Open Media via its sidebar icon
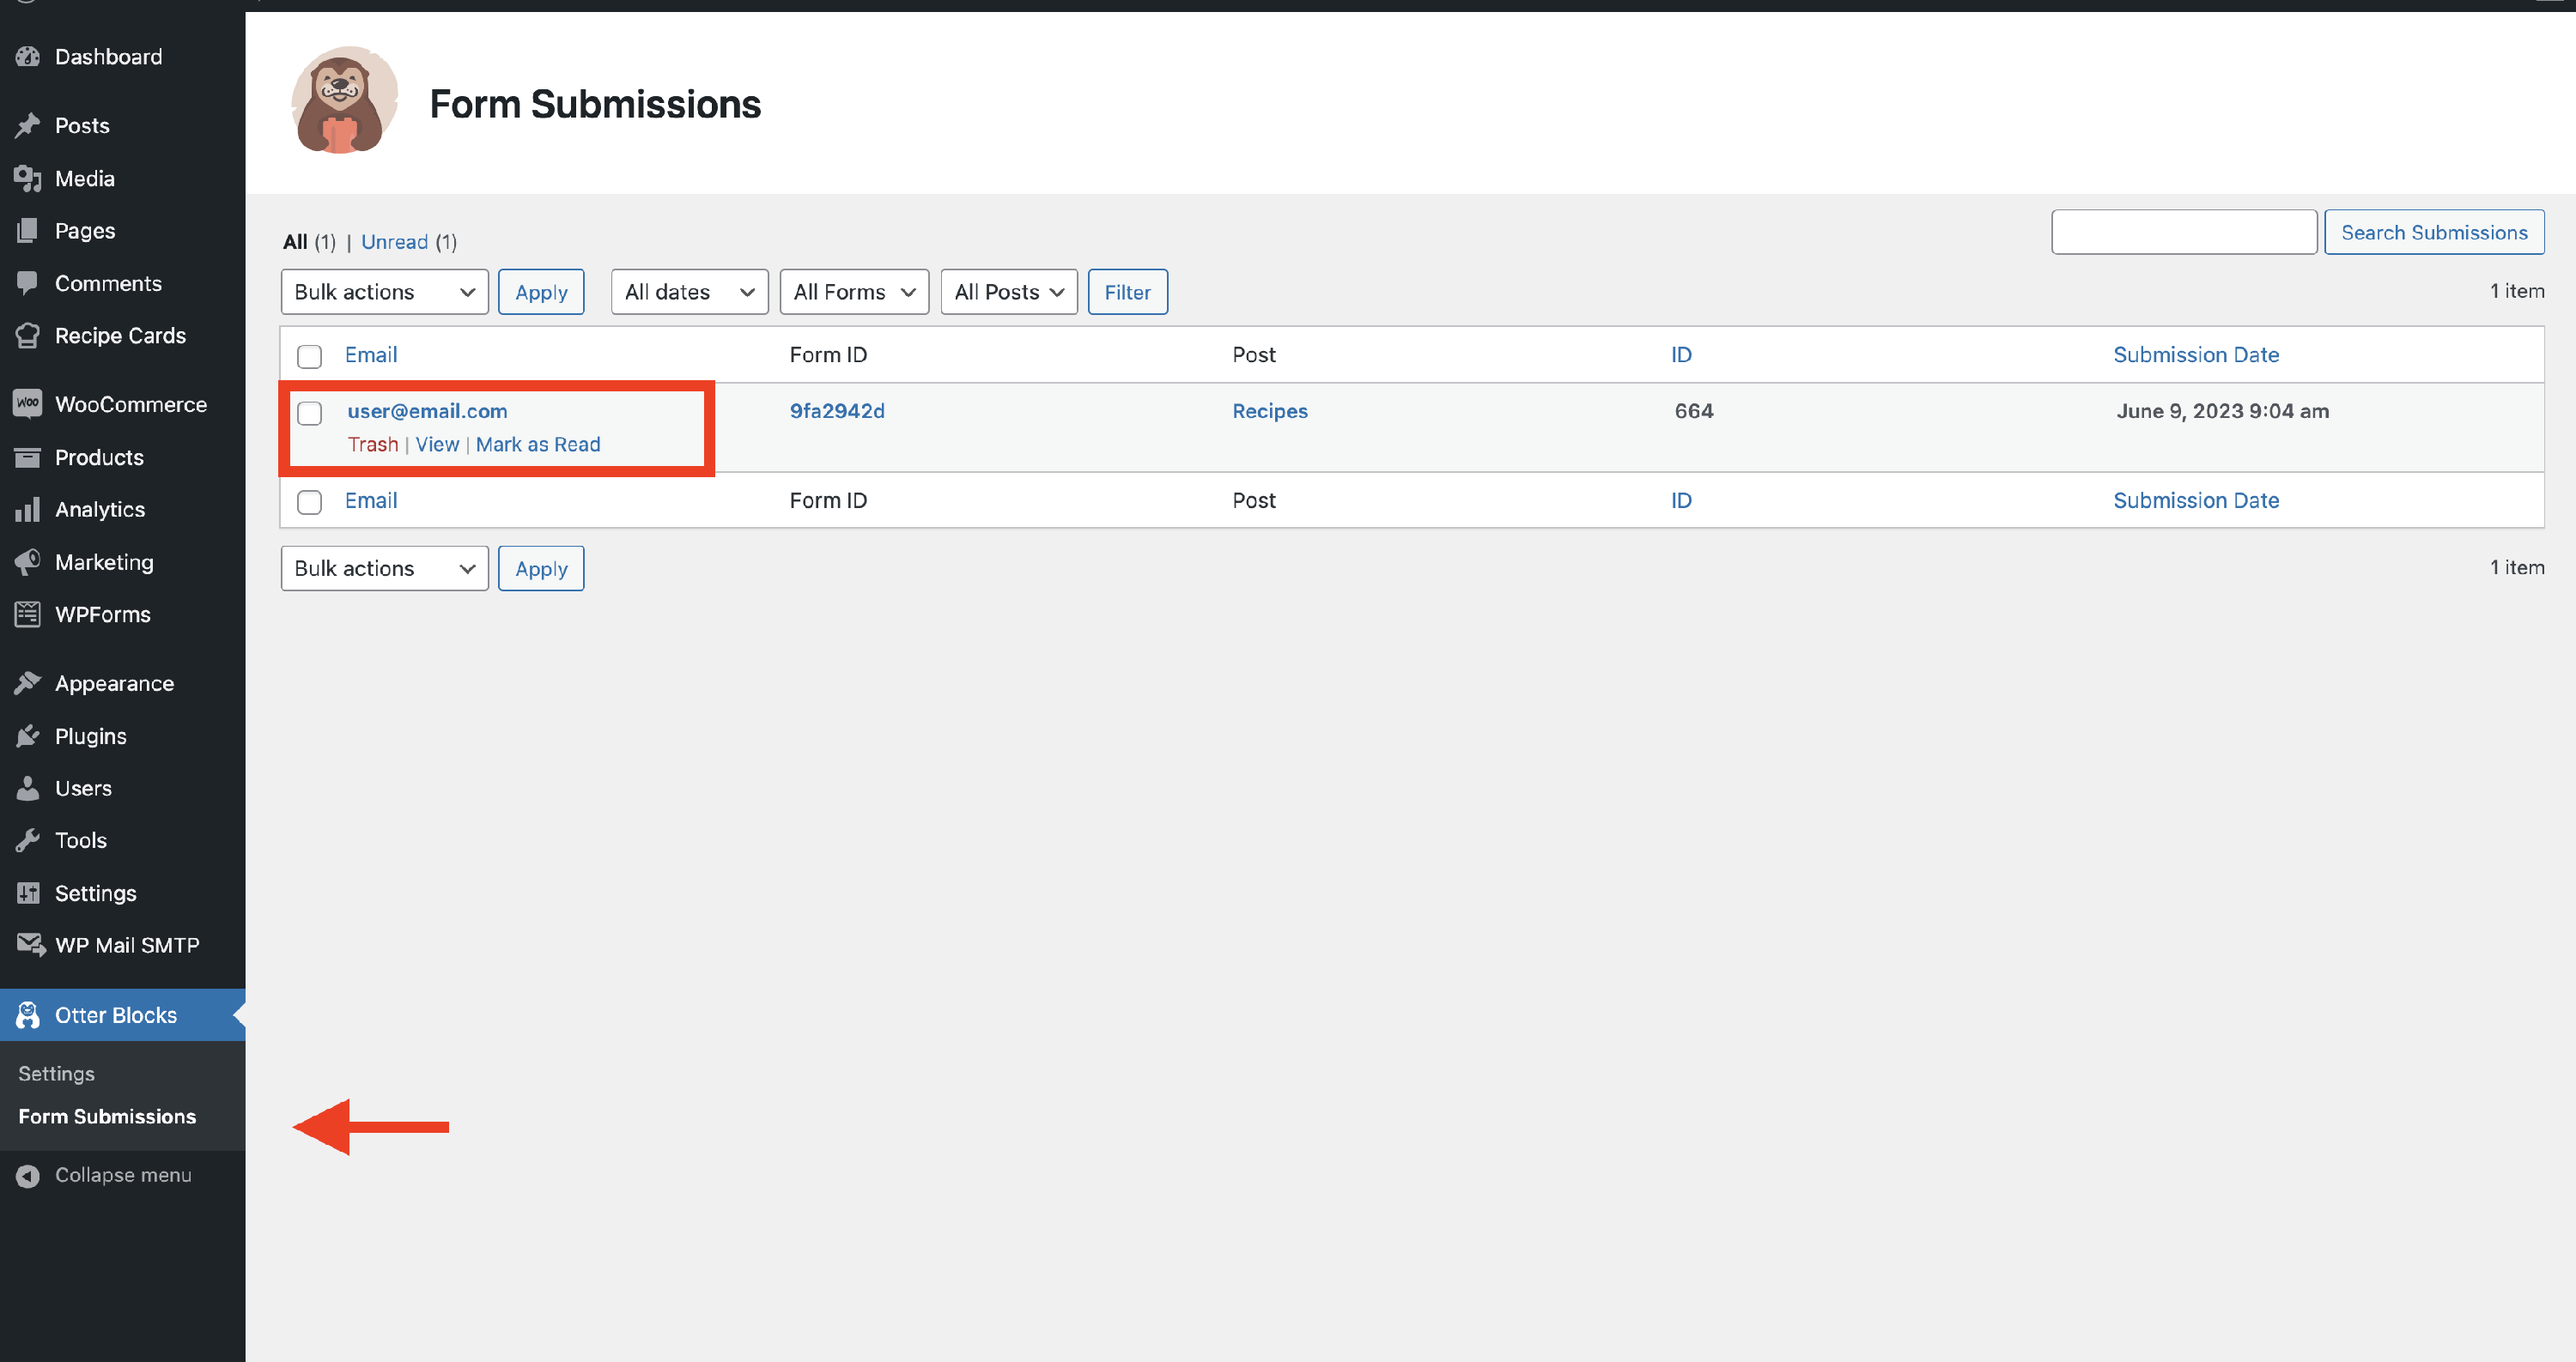2576x1362 pixels. (x=28, y=179)
